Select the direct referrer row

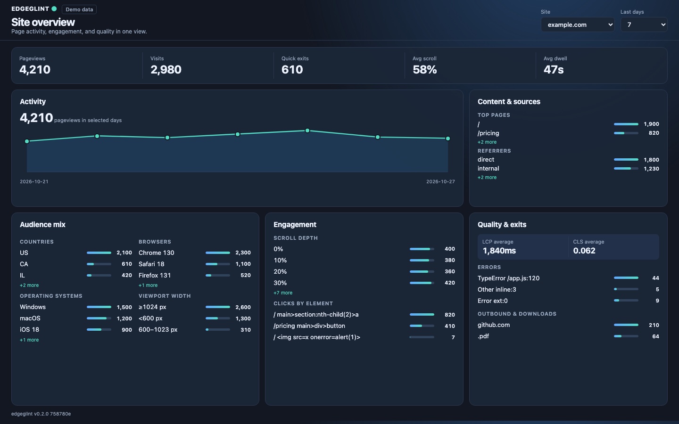[568, 160]
